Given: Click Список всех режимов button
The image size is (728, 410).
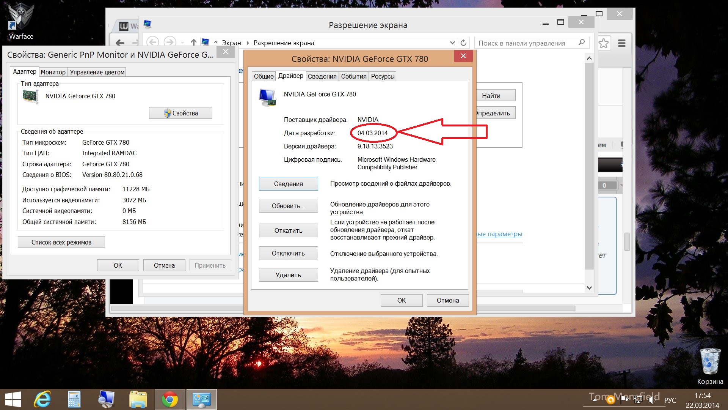Looking at the screenshot, I should pyautogui.click(x=61, y=242).
